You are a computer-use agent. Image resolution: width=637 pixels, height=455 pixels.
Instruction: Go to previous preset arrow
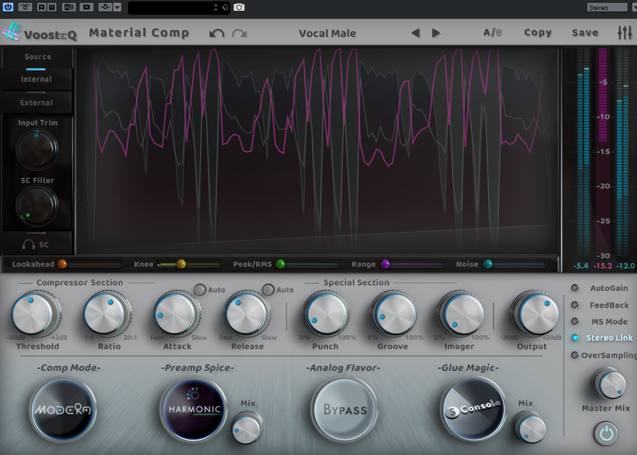415,33
